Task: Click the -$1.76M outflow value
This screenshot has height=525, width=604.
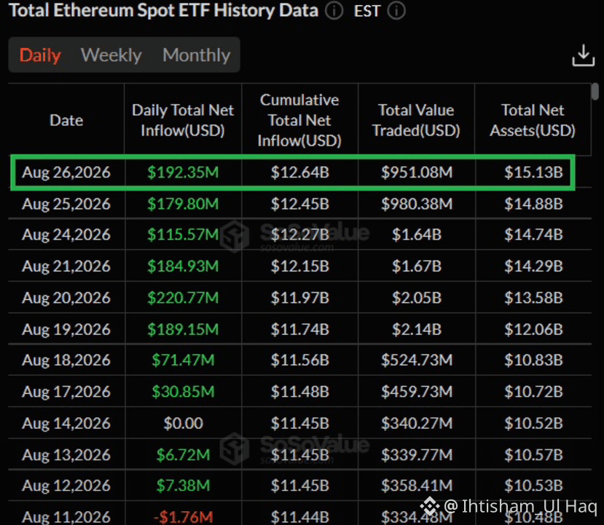Action: tap(183, 516)
